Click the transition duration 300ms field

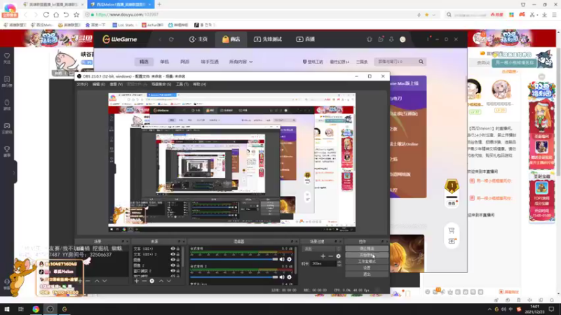(x=324, y=264)
